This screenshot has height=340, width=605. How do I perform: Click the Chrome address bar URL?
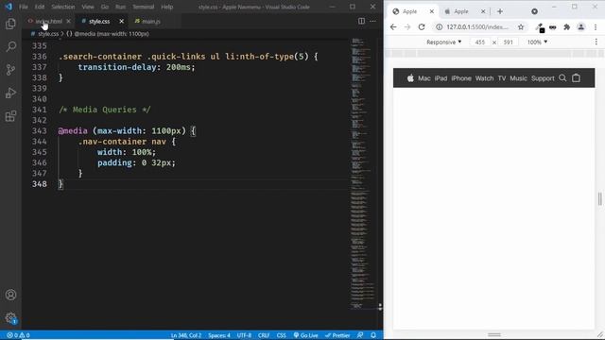[477, 27]
